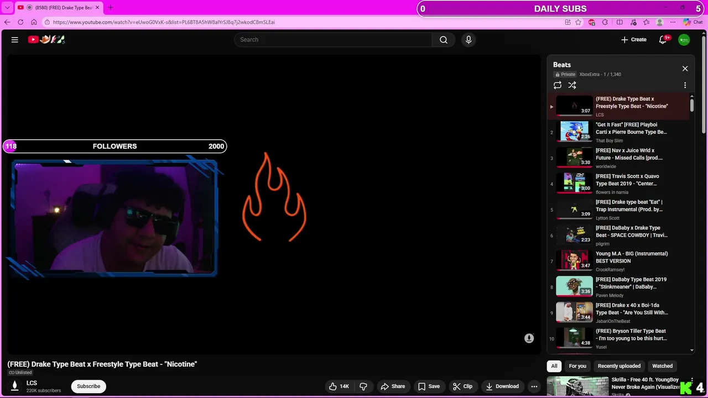The image size is (708, 398).
Task: Select Bryson Tiller Type Beat item
Action: coord(619,338)
